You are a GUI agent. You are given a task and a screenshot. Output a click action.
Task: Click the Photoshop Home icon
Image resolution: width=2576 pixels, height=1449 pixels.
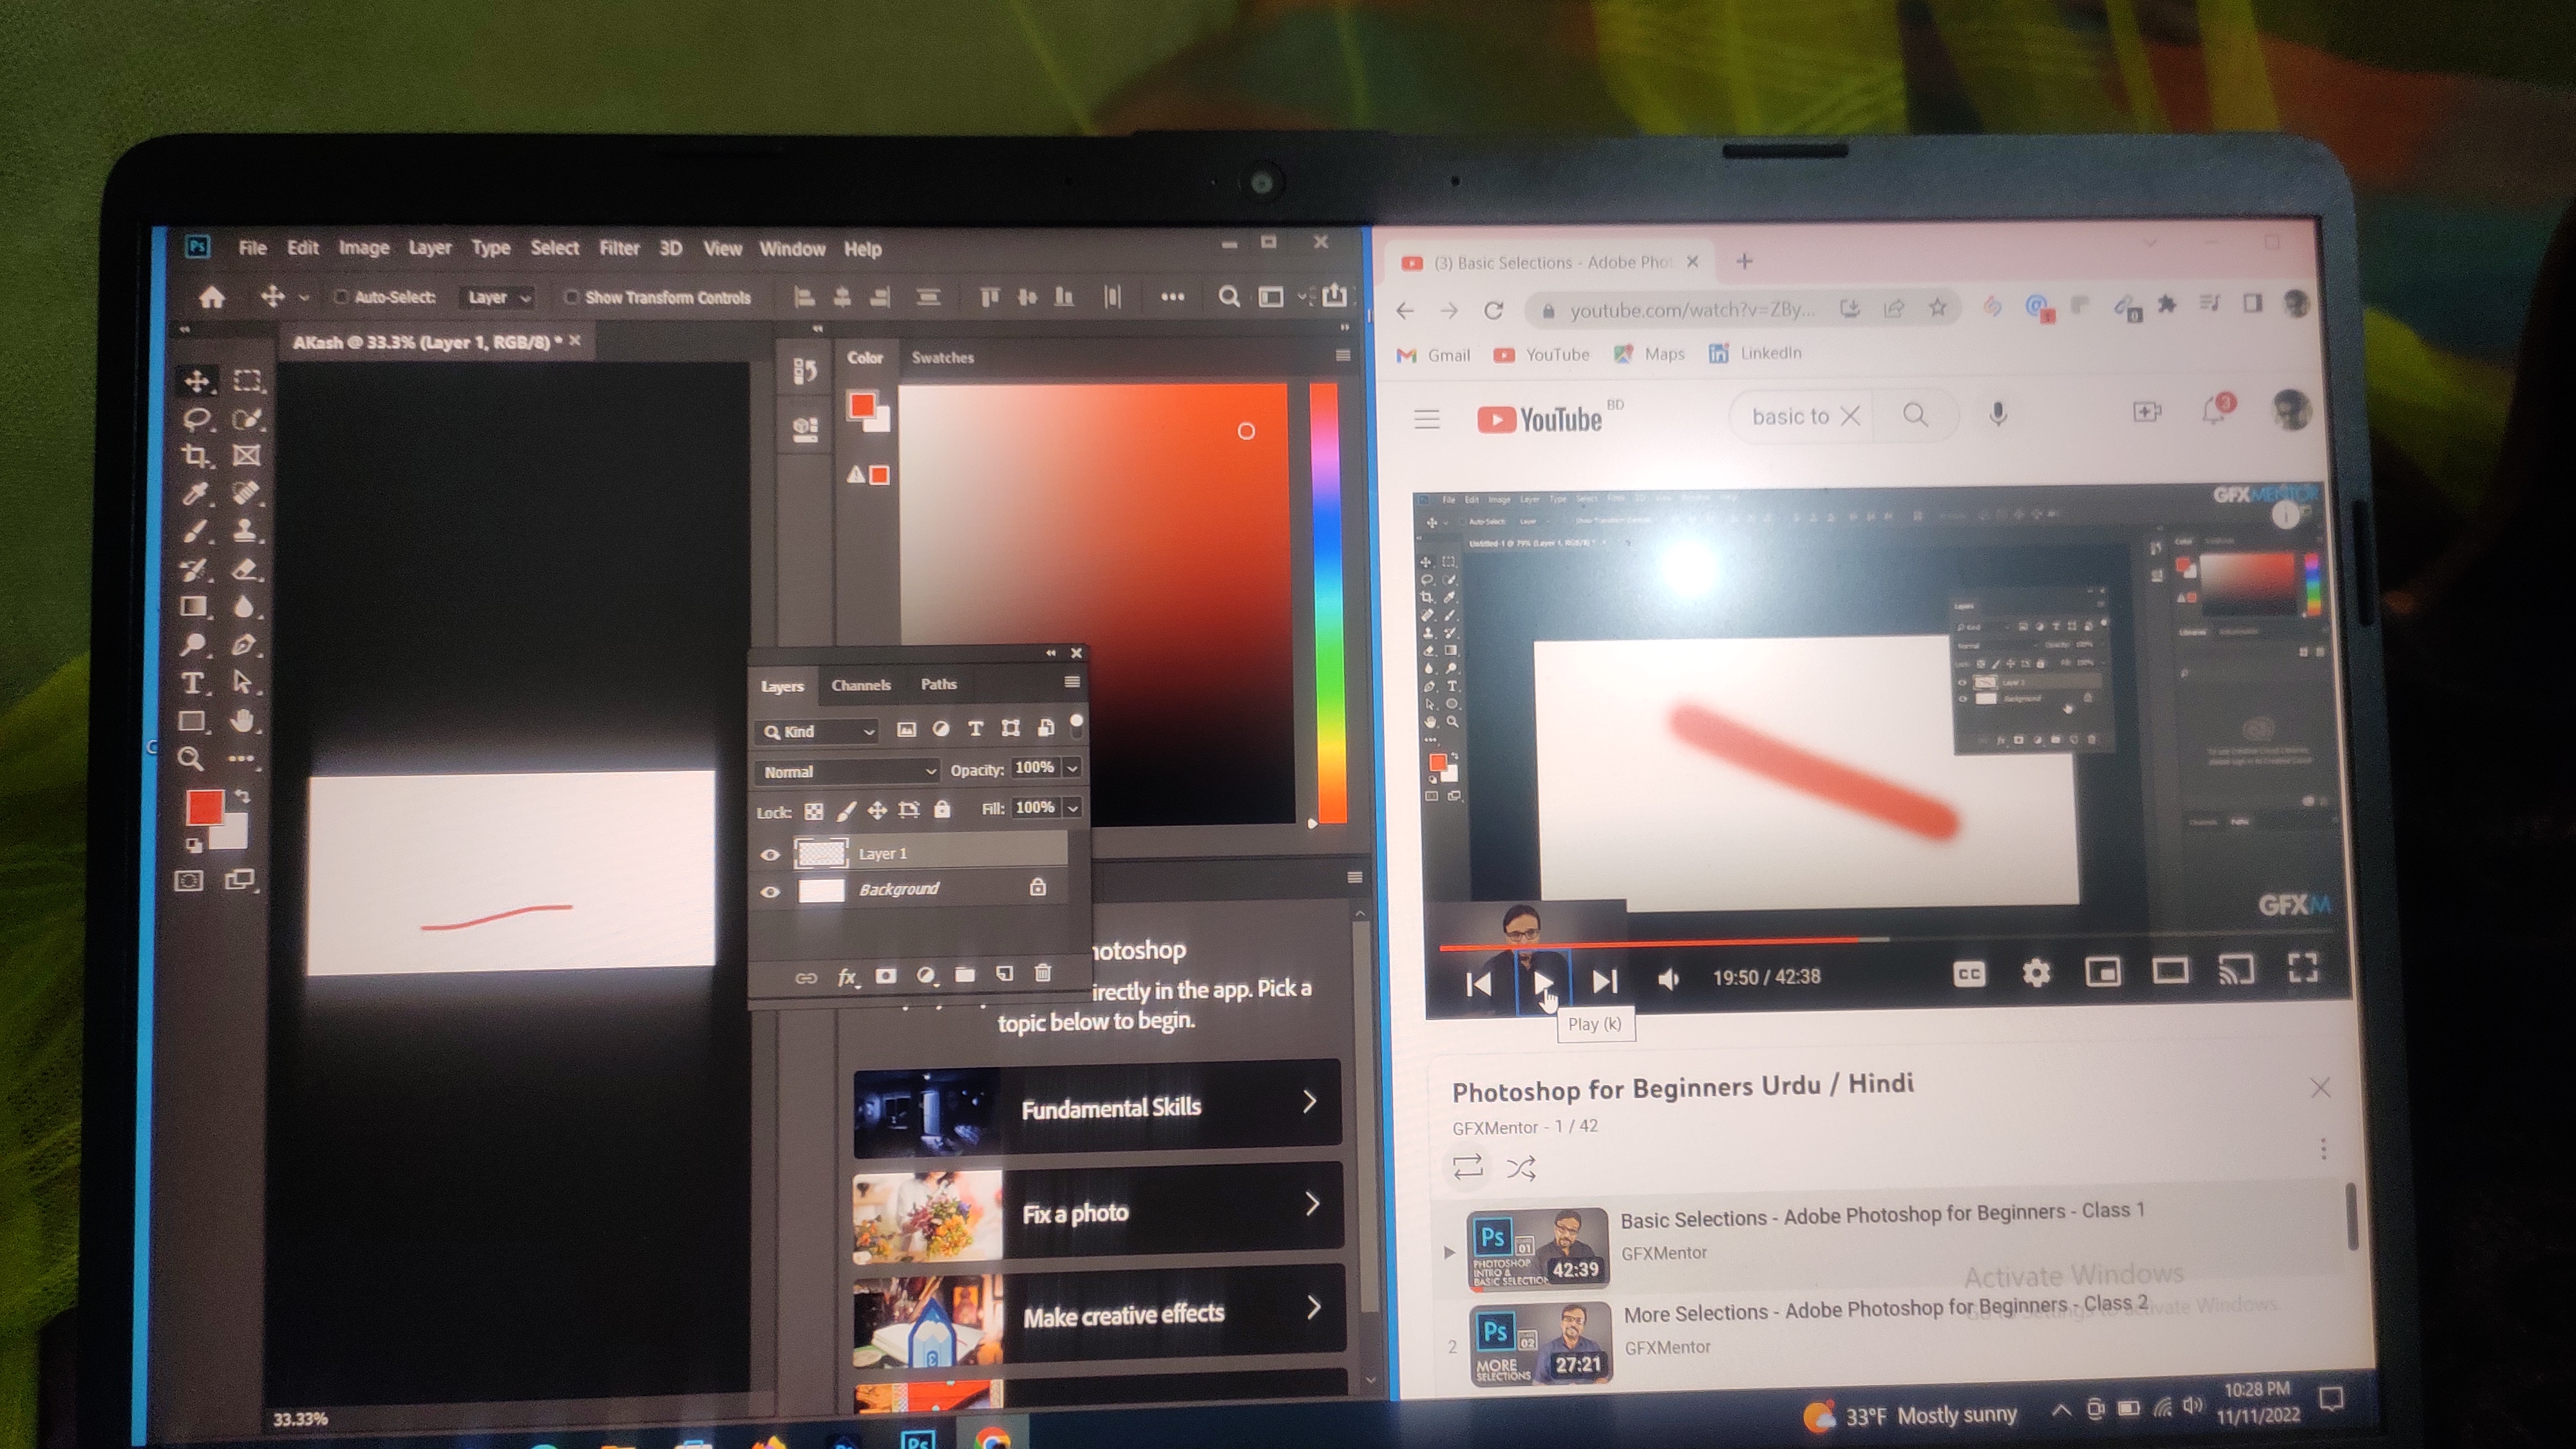point(212,297)
